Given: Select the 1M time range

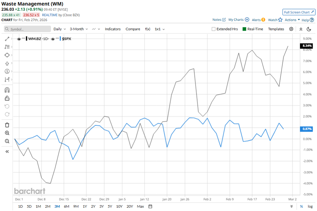Looking at the screenshot, I should tap(38, 206).
